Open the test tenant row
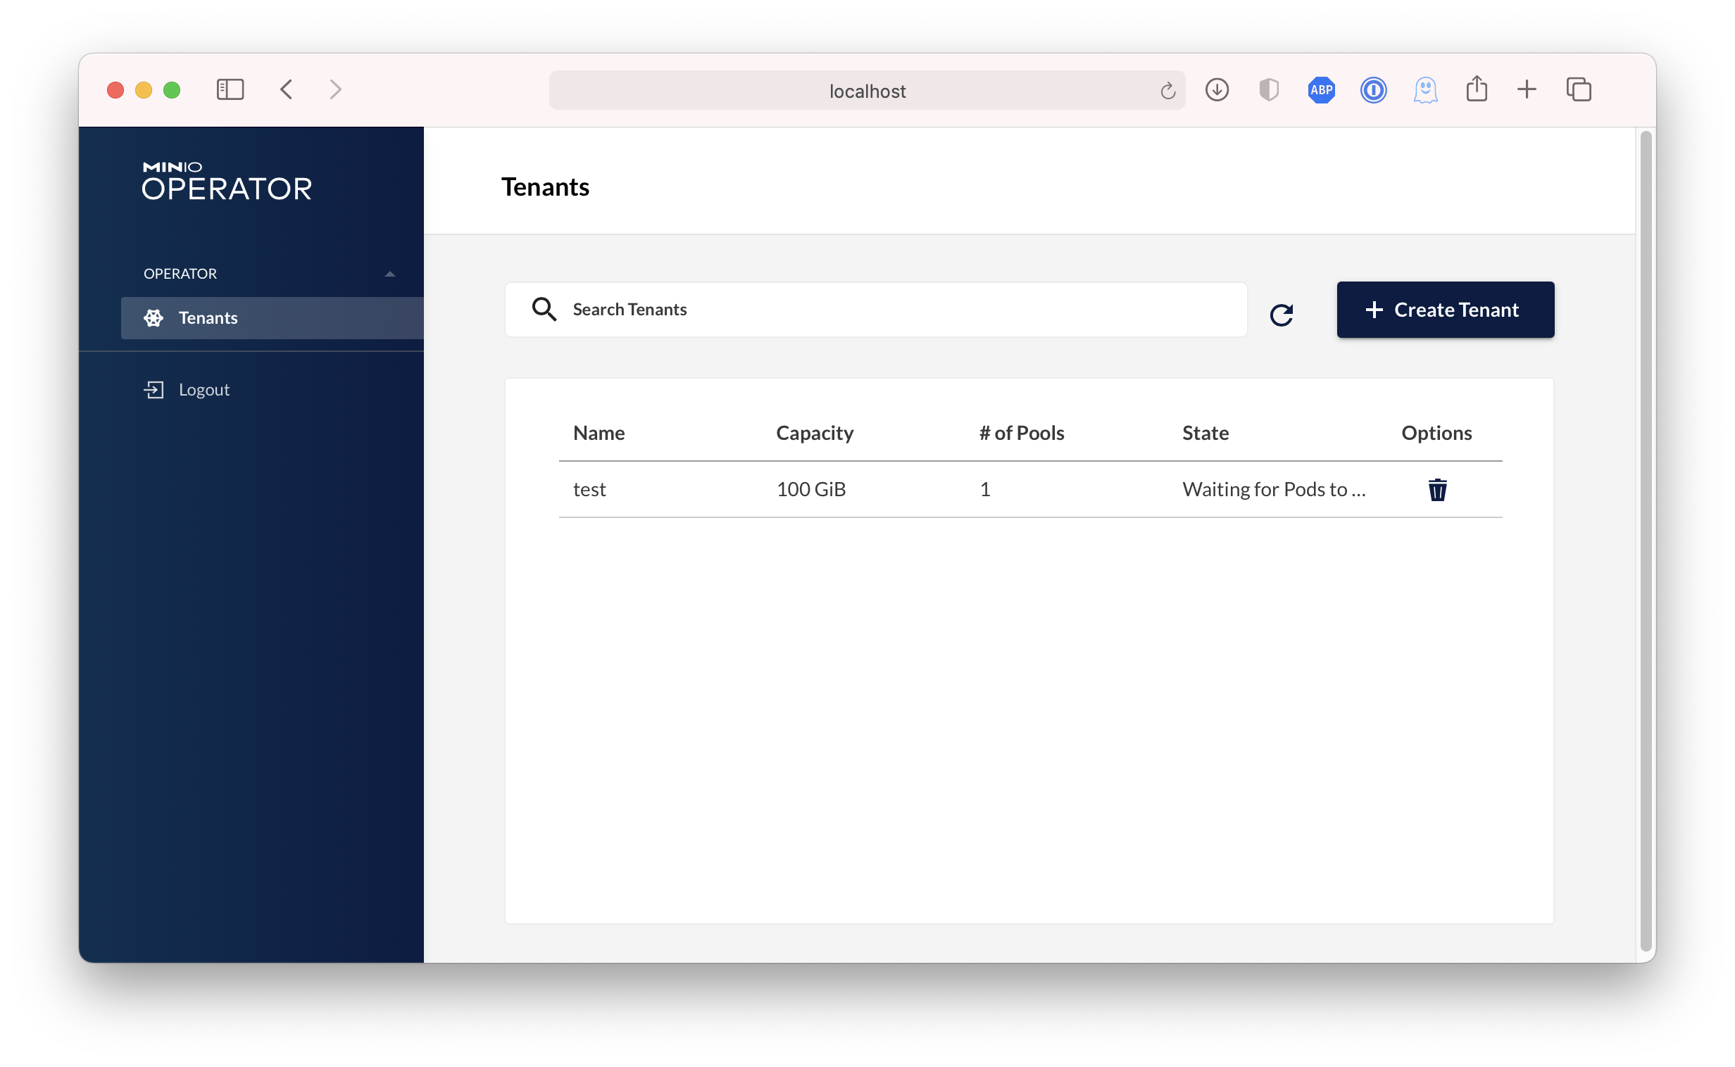The height and width of the screenshot is (1067, 1735). (x=590, y=489)
